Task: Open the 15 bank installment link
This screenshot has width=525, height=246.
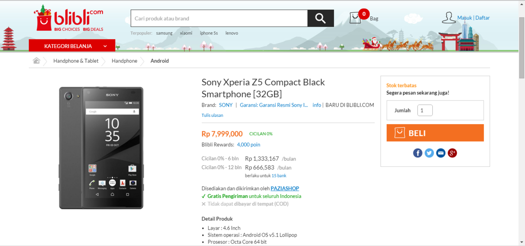Action: point(279,175)
